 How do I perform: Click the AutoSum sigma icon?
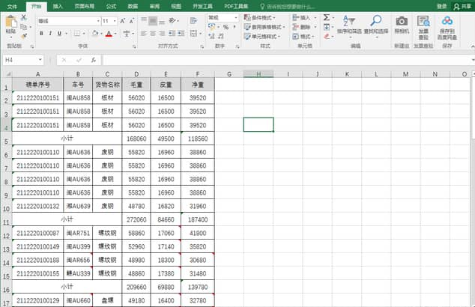[x=326, y=17]
